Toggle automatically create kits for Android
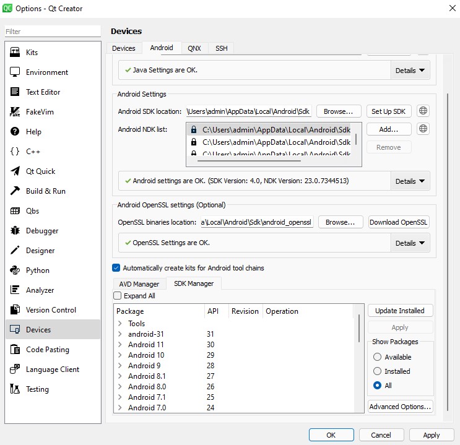This screenshot has height=445, width=460. coord(116,268)
